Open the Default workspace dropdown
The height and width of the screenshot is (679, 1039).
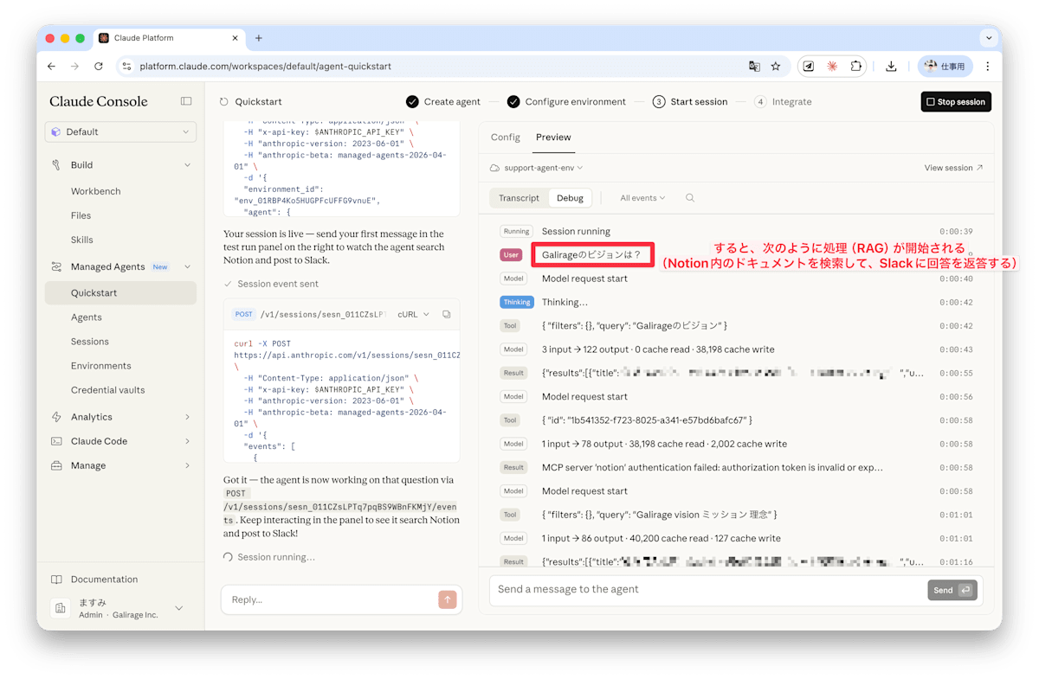120,131
